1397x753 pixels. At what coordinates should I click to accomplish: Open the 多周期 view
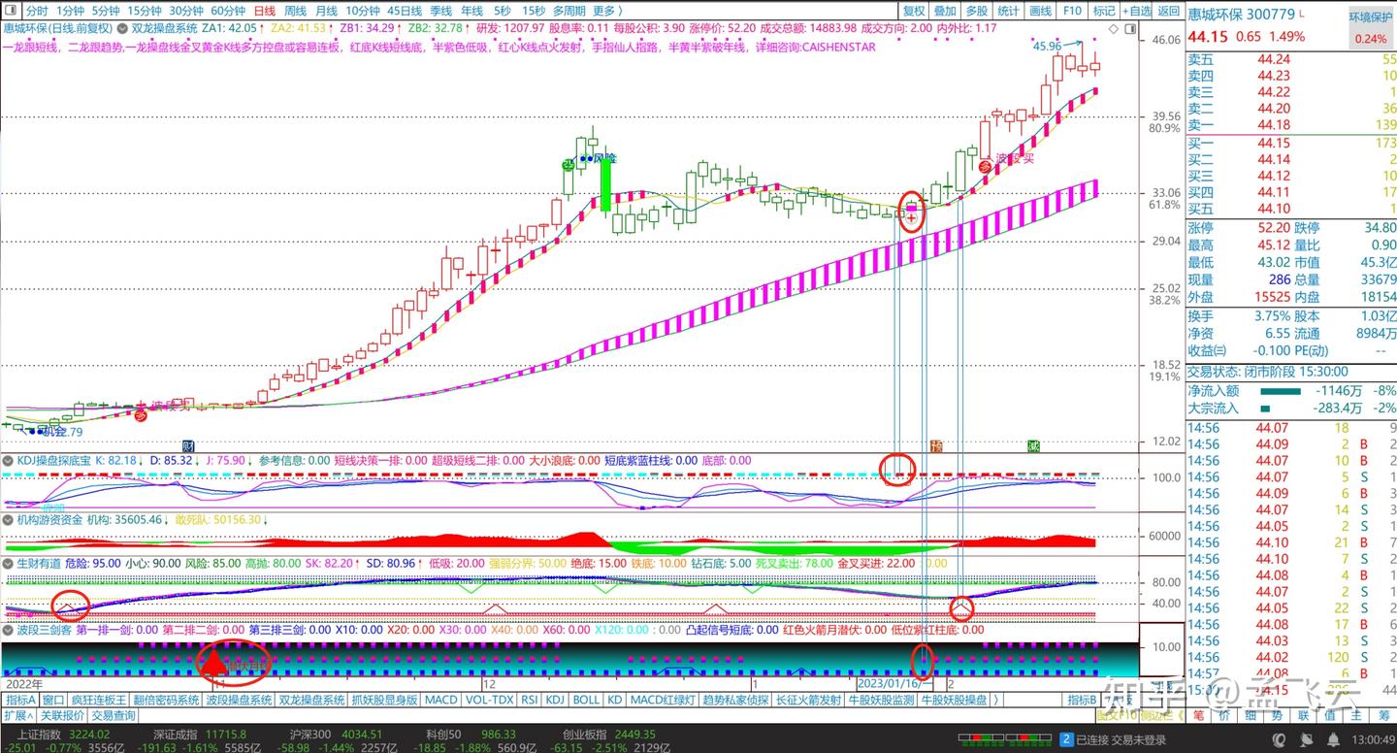click(x=569, y=11)
